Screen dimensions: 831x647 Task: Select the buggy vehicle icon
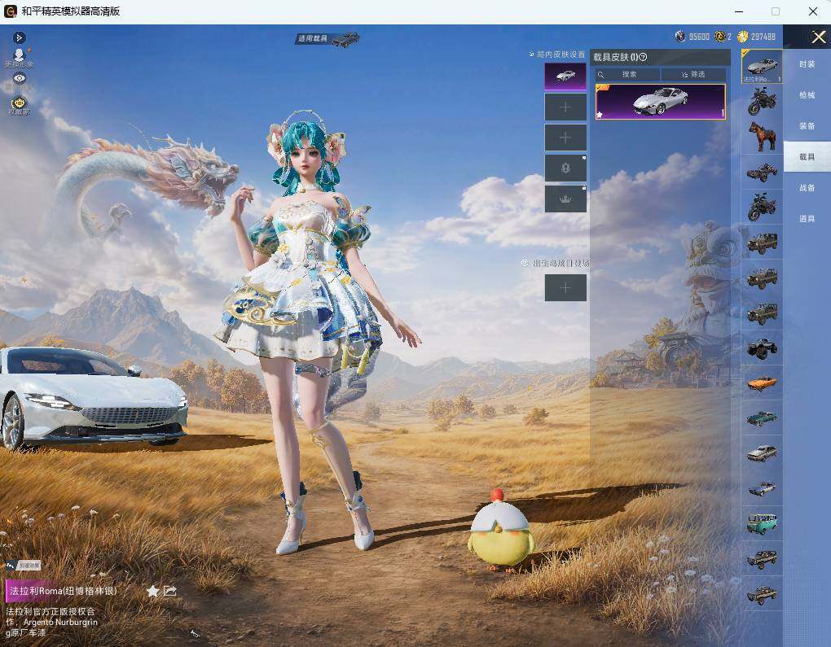point(762,172)
